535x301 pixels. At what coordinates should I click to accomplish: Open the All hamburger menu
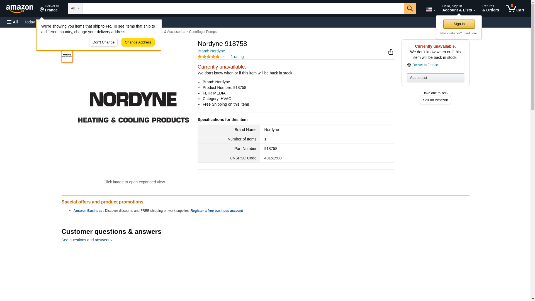coord(12,22)
